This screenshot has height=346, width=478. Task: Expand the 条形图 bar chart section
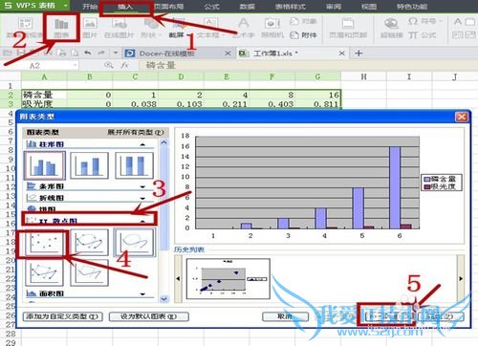coord(142,186)
